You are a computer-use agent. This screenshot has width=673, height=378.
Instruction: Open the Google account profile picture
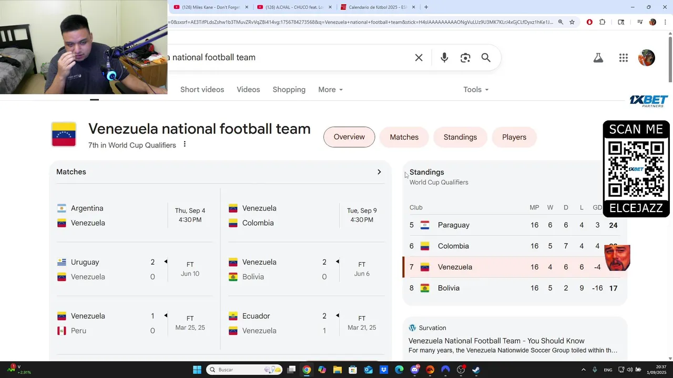tap(647, 58)
